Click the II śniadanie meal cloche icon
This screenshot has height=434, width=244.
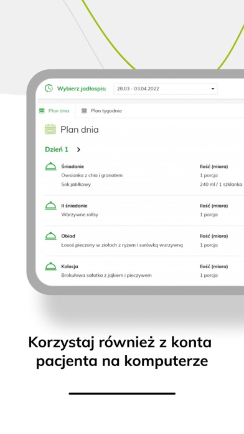pos(50,206)
